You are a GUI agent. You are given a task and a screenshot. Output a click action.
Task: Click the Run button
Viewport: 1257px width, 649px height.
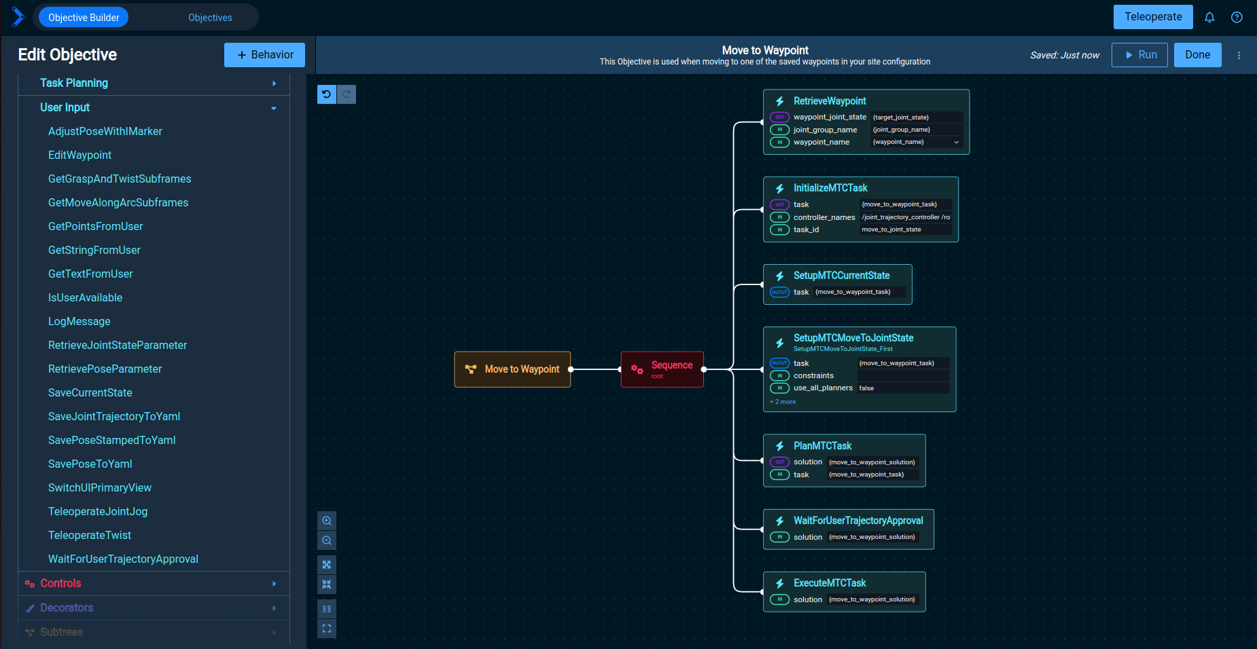click(x=1139, y=55)
